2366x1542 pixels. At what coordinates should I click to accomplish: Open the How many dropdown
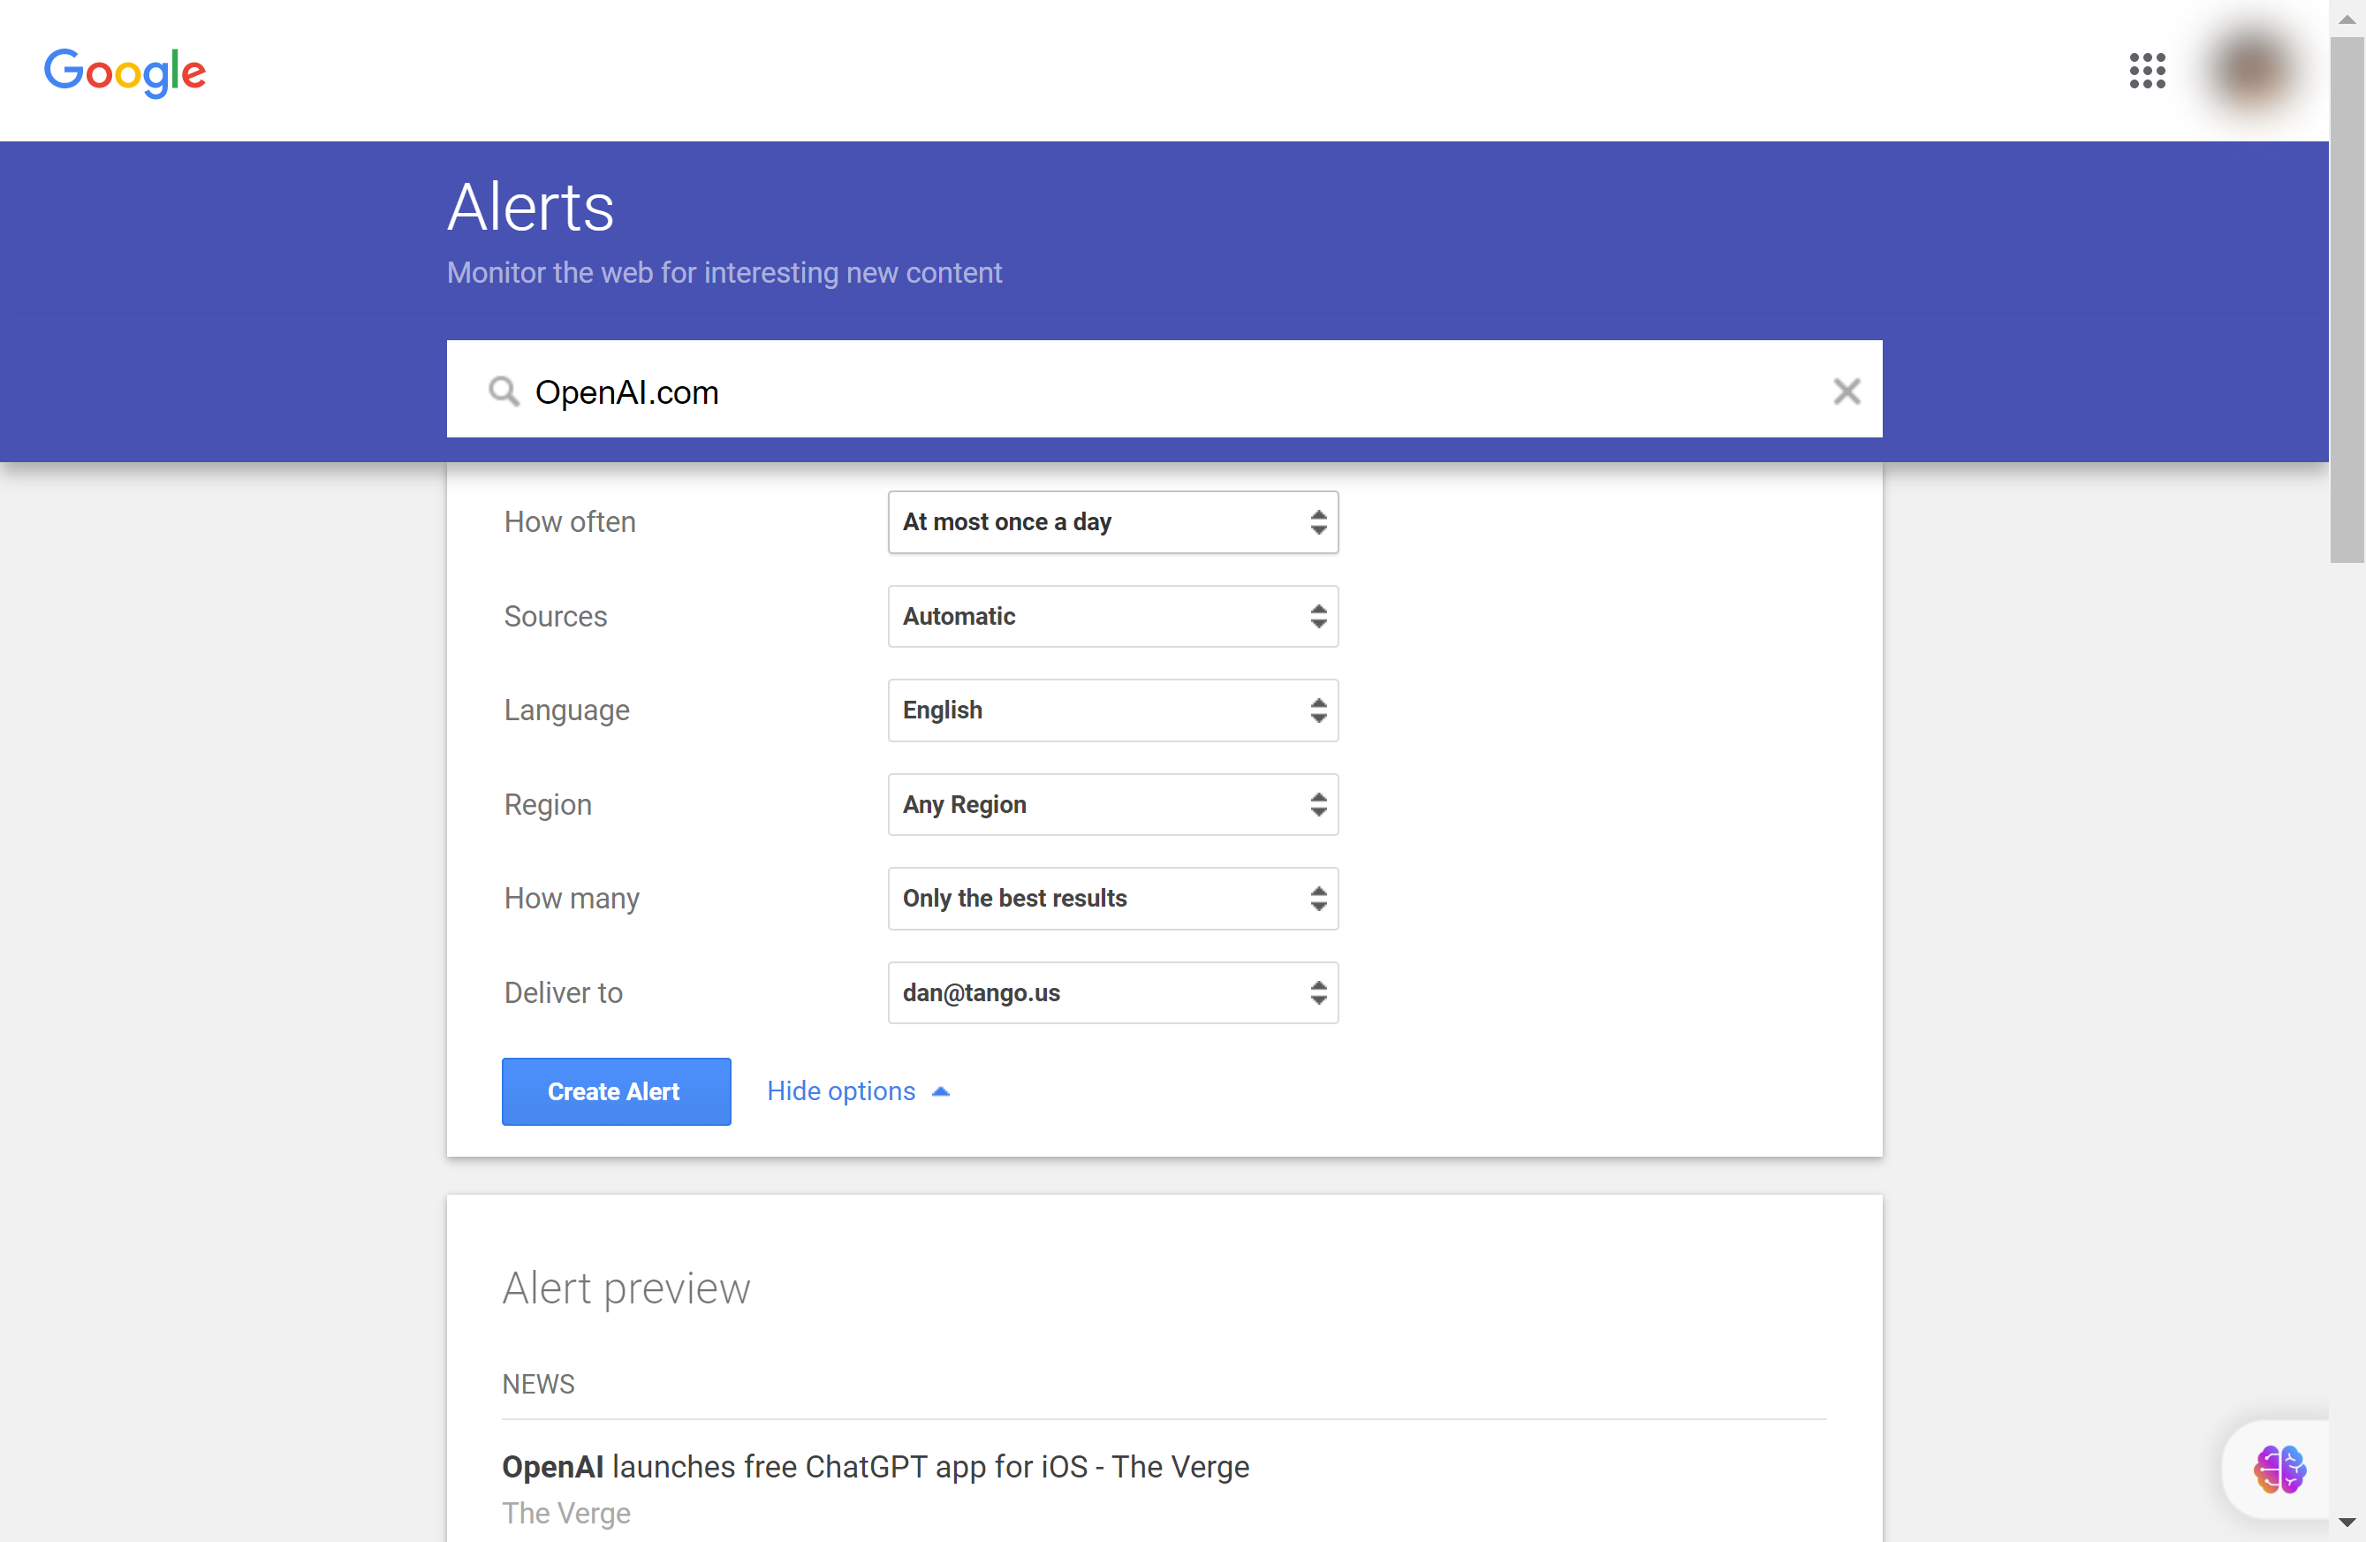pyautogui.click(x=1112, y=899)
